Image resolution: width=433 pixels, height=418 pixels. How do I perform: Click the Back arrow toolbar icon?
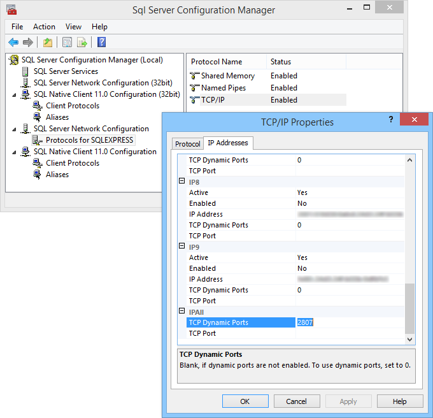coord(13,42)
